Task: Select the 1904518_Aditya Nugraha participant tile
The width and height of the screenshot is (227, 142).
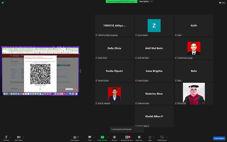Action: (x=114, y=26)
